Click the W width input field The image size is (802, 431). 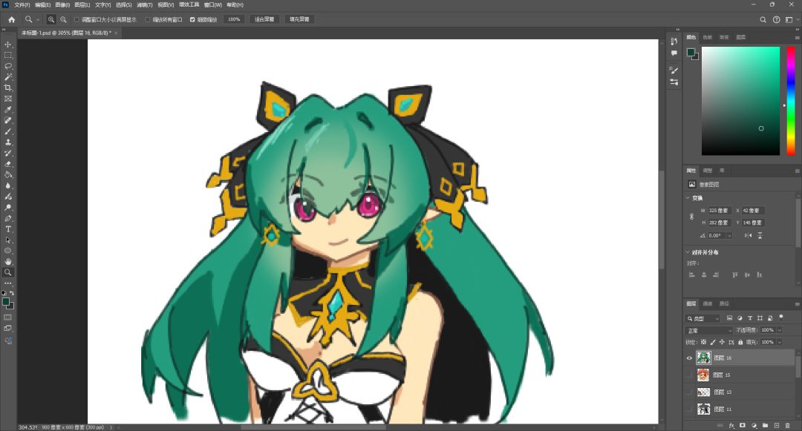[x=720, y=211]
